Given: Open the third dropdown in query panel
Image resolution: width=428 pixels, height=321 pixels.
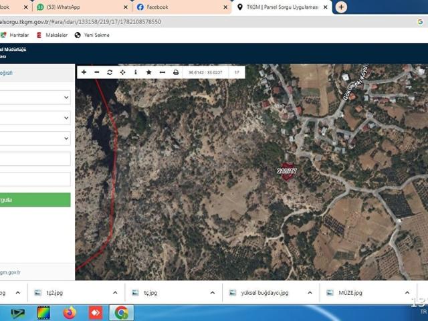Looking at the screenshot, I should (35, 138).
